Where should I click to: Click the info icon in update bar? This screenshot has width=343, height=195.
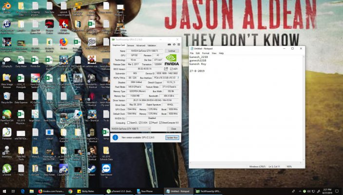[115, 137]
